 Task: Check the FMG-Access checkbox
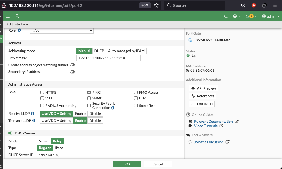tap(136, 92)
